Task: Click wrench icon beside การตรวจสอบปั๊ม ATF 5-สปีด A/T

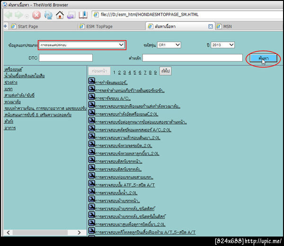Action: (92, 183)
